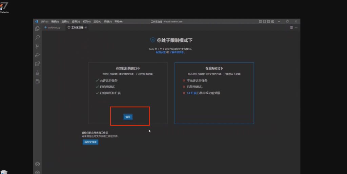Toggle primary side bar layout icon
Viewport: 347px width, 174px height.
point(261,22)
